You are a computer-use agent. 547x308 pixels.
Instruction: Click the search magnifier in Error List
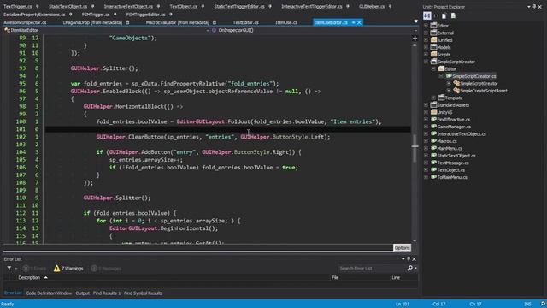point(410,268)
